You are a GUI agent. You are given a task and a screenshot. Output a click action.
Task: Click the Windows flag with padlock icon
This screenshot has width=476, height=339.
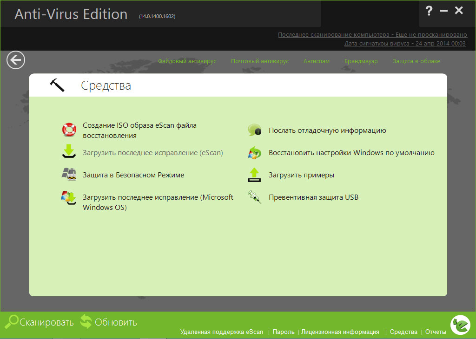tap(69, 174)
